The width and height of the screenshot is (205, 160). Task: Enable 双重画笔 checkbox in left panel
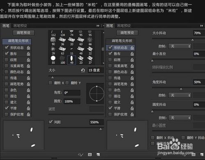click(6, 66)
